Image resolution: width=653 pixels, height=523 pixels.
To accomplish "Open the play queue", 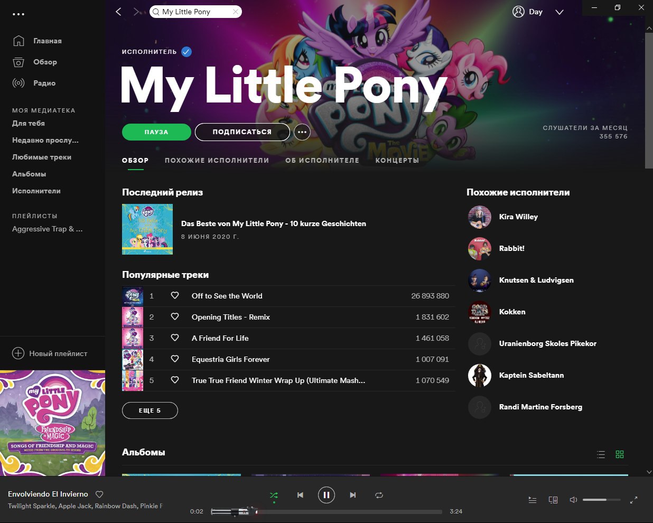I will [x=533, y=500].
